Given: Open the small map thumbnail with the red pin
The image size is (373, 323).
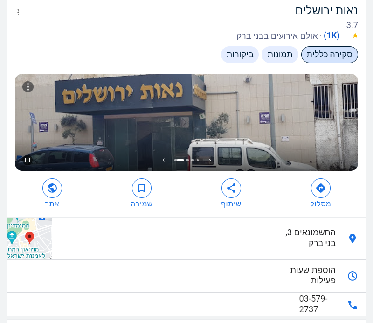Looking at the screenshot, I should (x=30, y=238).
